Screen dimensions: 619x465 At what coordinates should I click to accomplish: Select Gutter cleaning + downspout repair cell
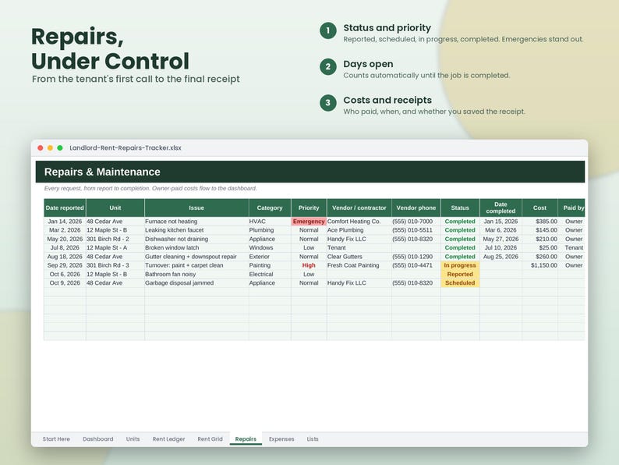point(196,257)
